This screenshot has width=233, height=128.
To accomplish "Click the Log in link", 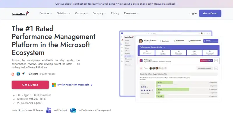I will click(193, 13).
